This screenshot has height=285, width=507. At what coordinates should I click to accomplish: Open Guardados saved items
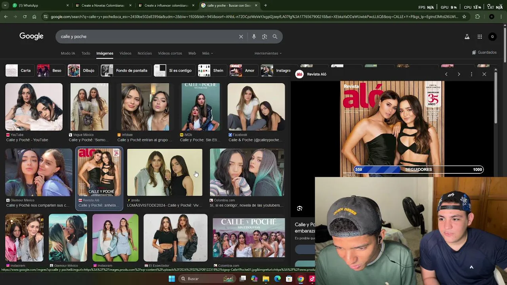pos(484,52)
